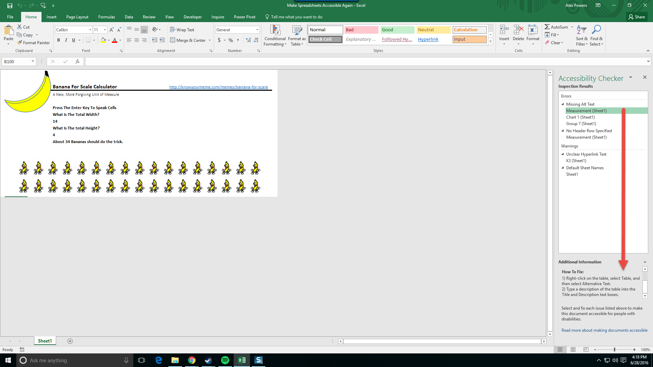This screenshot has height=367, width=653.
Task: Click Increase Font Size icon
Action: (x=112, y=30)
